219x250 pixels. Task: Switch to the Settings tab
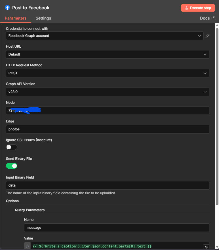click(43, 18)
